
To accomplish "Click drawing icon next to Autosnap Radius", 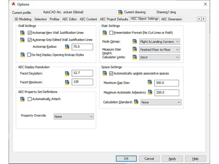I will 67,47.
